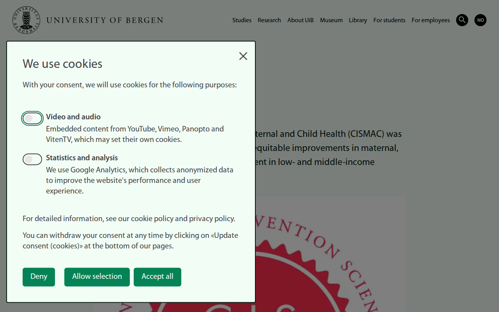Toggle consent for Google Analytics cookies
The height and width of the screenshot is (312, 499).
pyautogui.click(x=32, y=159)
